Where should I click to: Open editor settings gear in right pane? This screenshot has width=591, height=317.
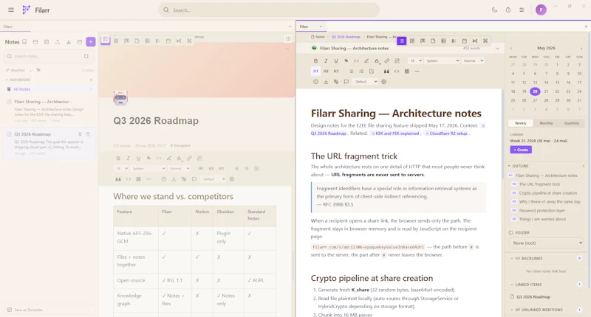383,82
